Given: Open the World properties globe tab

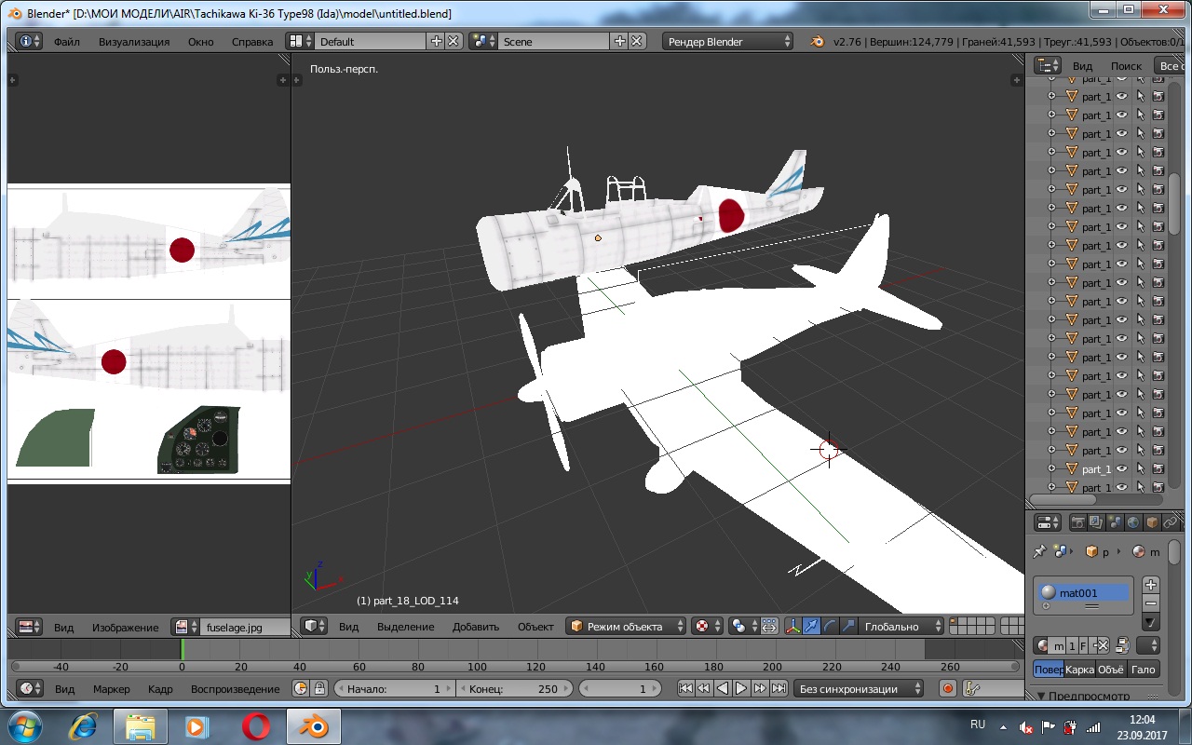Looking at the screenshot, I should pos(1133,522).
